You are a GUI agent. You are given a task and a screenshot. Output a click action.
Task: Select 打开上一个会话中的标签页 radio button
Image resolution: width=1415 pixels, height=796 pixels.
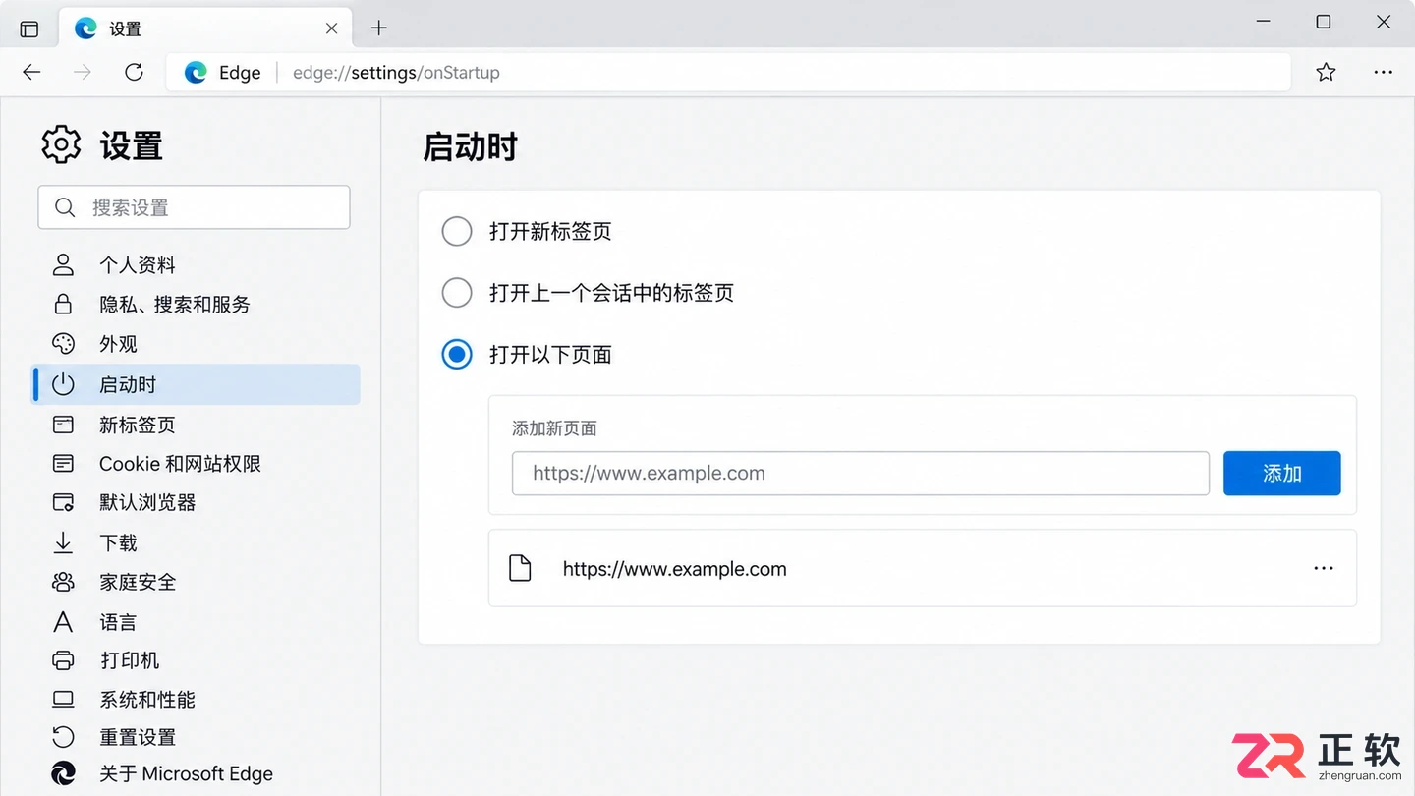[457, 293]
